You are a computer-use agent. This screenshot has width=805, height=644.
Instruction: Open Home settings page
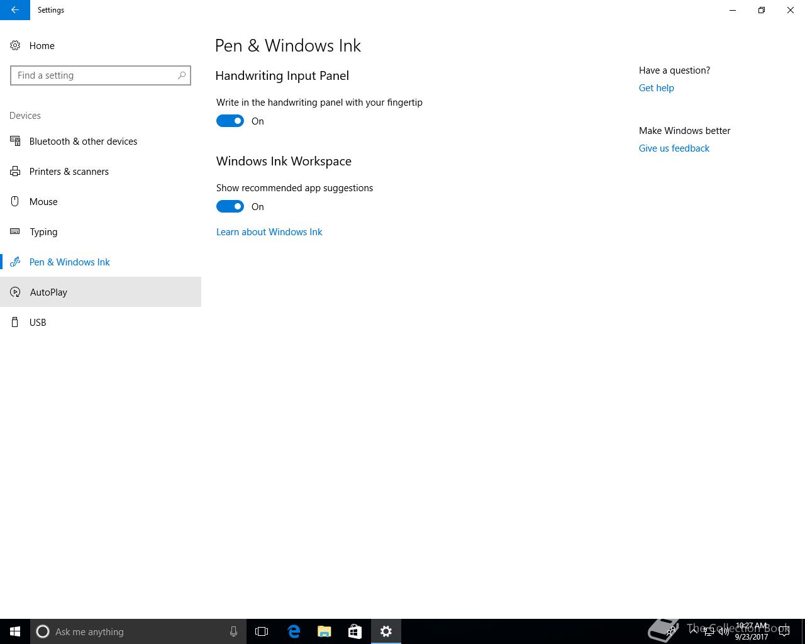pyautogui.click(x=101, y=45)
